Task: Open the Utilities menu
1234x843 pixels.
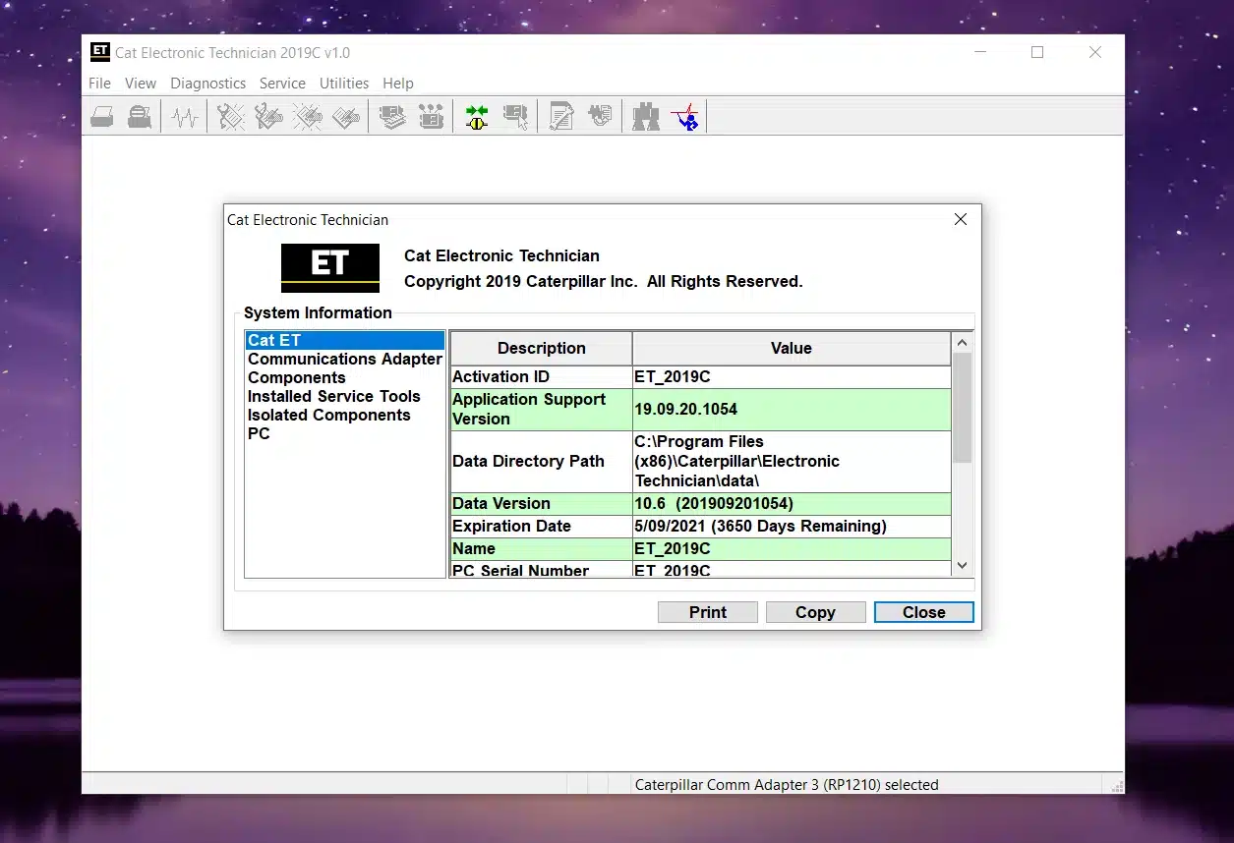Action: 344,84
